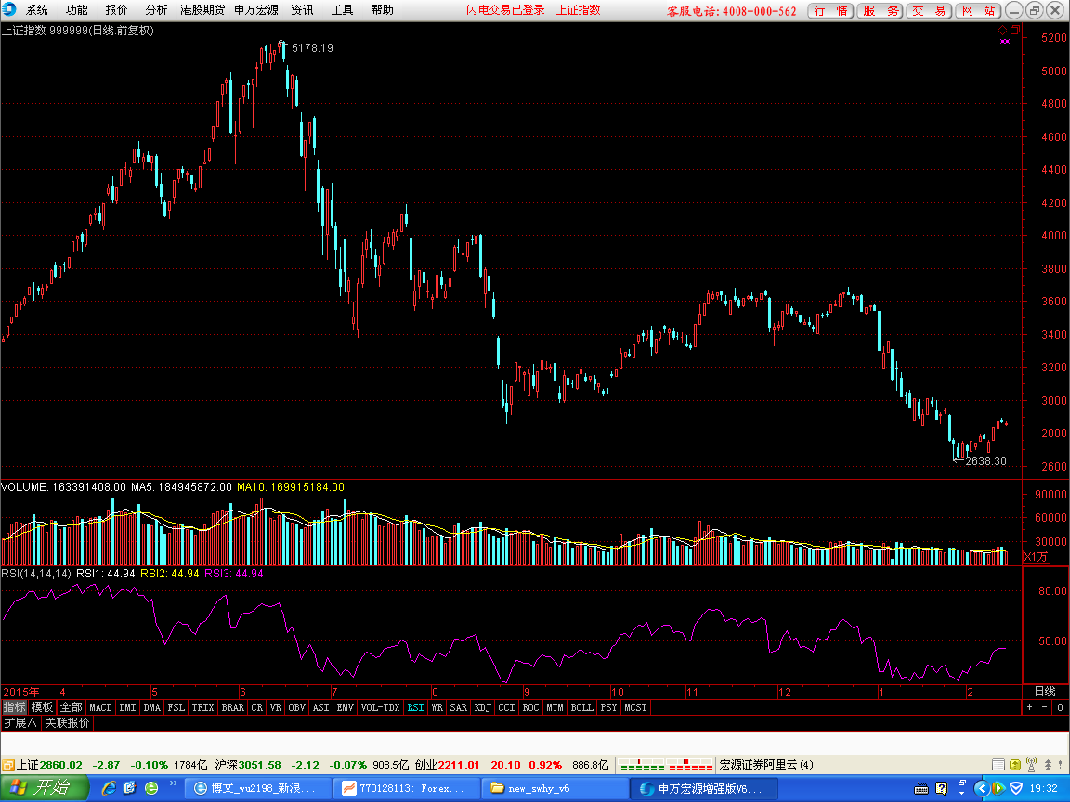1070x802 pixels.
Task: Open the 关联报价 tab
Action: pos(68,723)
